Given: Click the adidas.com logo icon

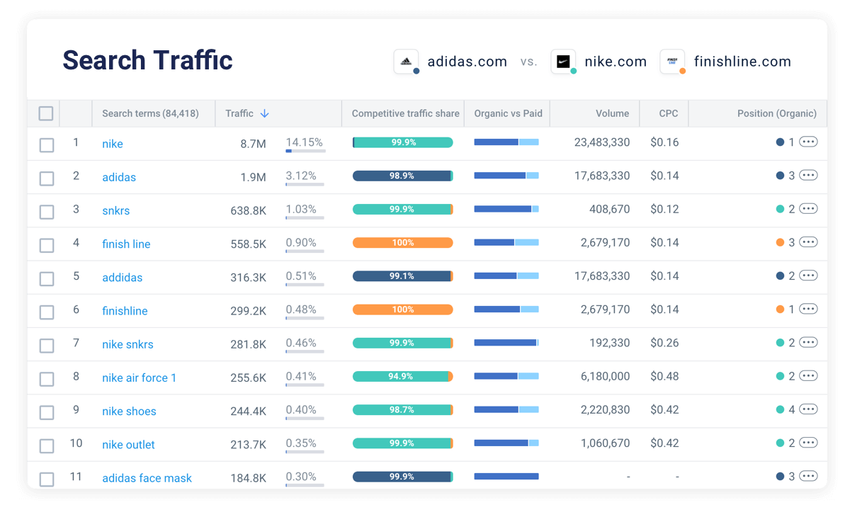Looking at the screenshot, I should point(405,62).
